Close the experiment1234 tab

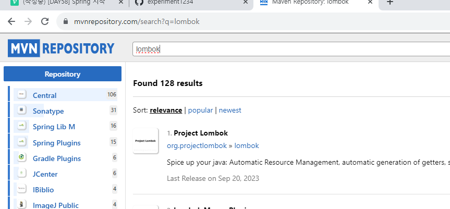point(246,2)
